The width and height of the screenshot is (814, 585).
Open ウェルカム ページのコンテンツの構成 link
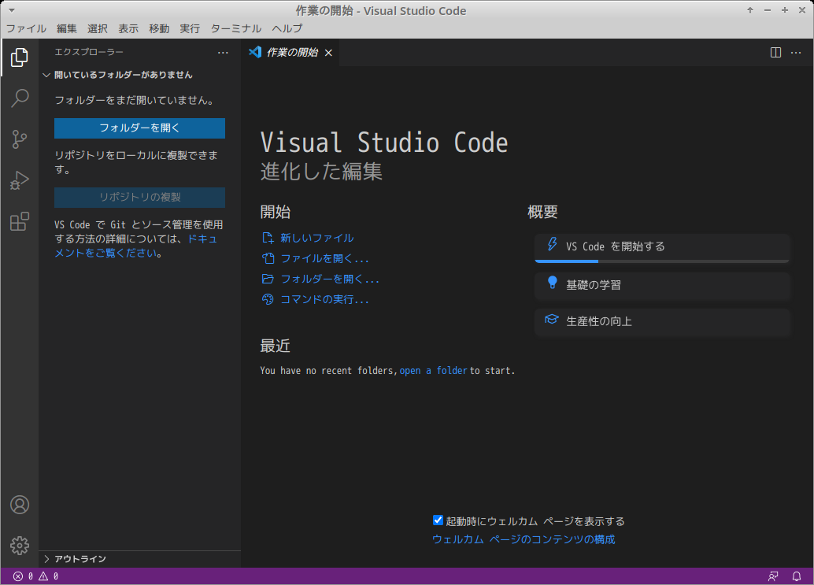(x=524, y=539)
